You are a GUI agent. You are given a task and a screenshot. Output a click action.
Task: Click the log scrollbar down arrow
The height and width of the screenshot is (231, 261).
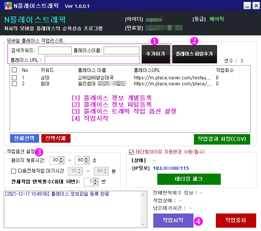143,224
